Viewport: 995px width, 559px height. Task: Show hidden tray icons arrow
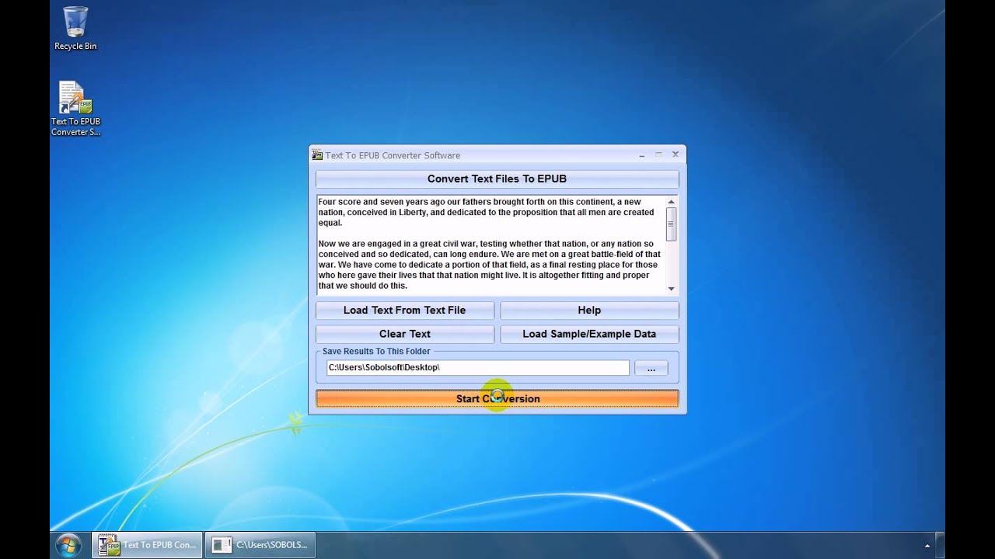[927, 545]
